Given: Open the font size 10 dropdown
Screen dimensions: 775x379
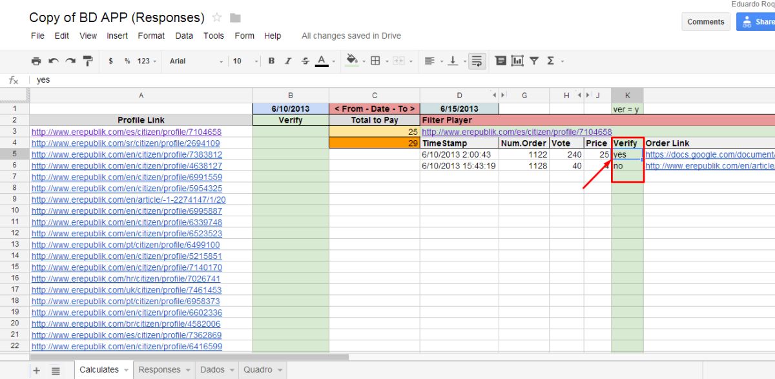Looking at the screenshot, I should pos(245,61).
